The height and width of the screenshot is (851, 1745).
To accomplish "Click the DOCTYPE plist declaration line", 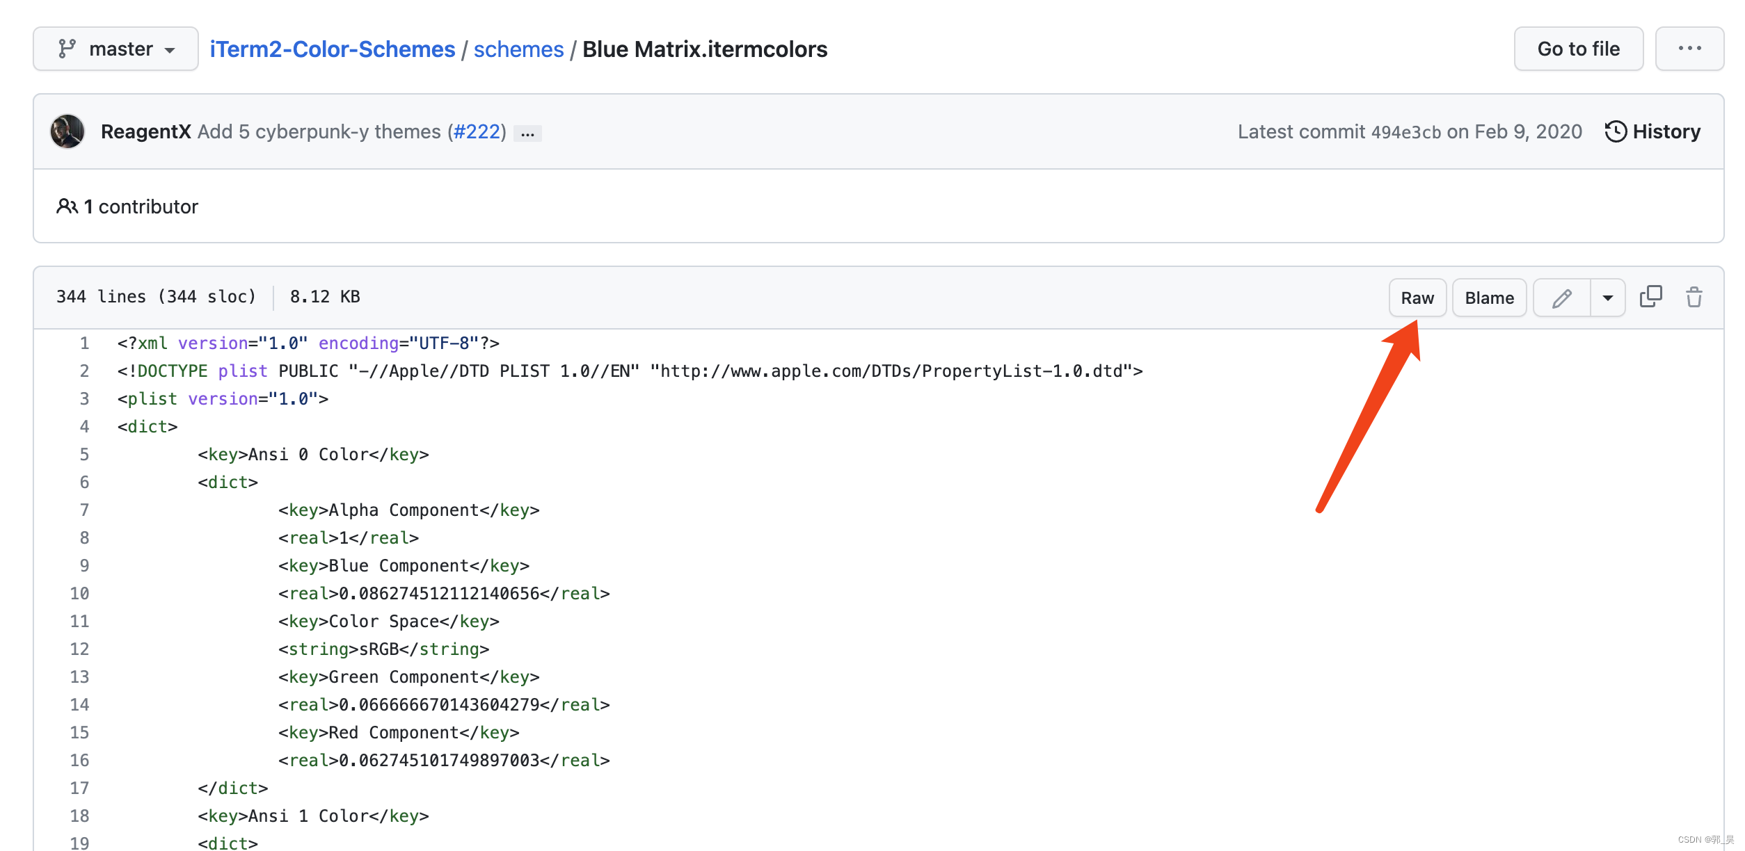I will click(630, 371).
